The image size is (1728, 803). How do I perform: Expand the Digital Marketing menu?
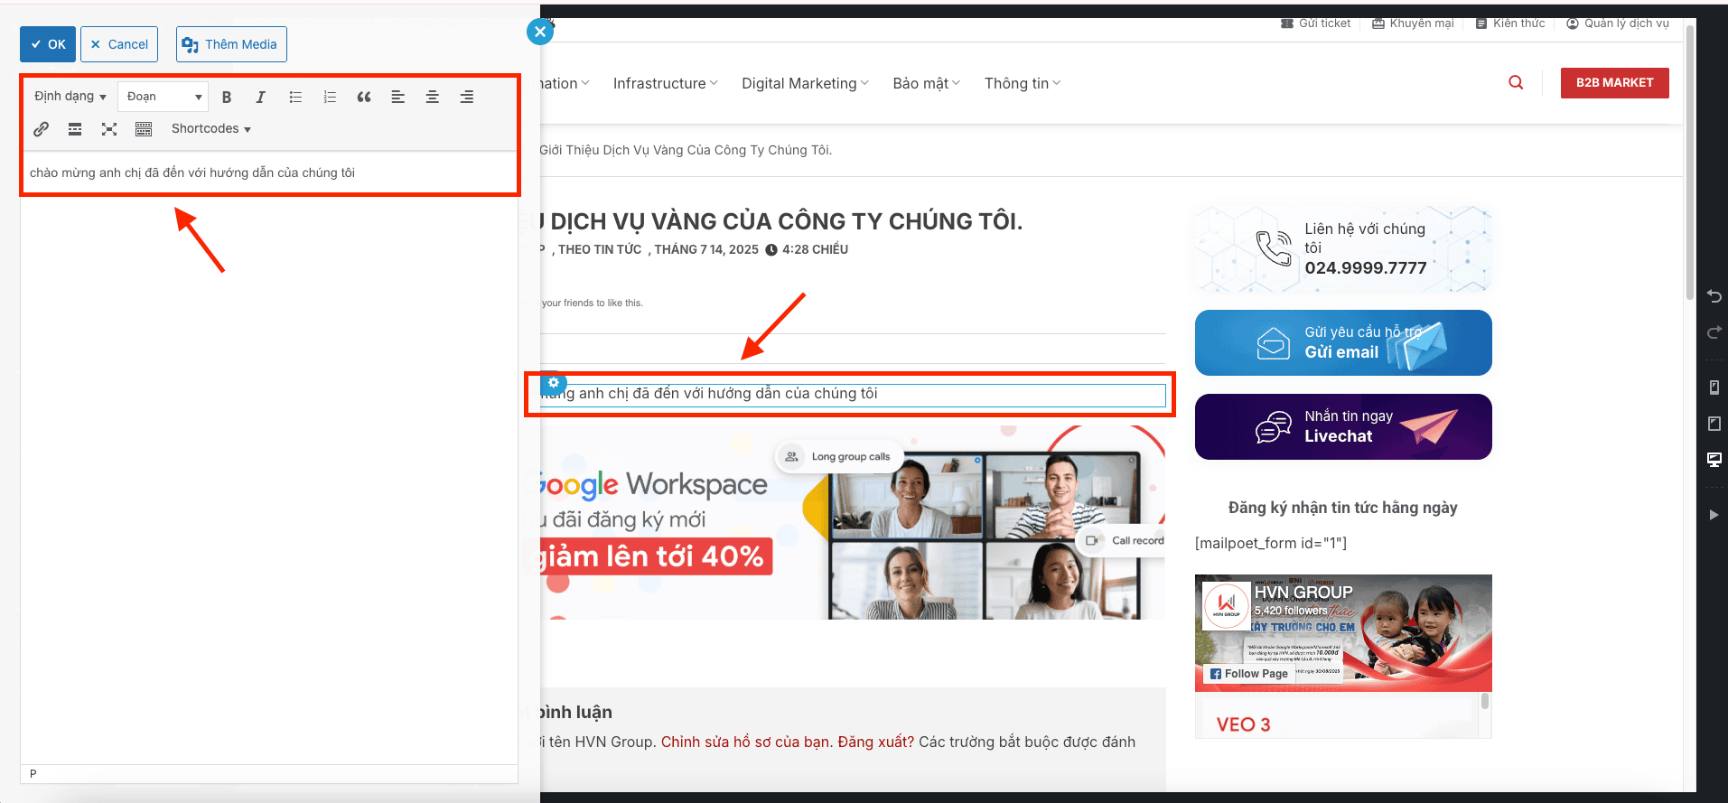pyautogui.click(x=805, y=83)
